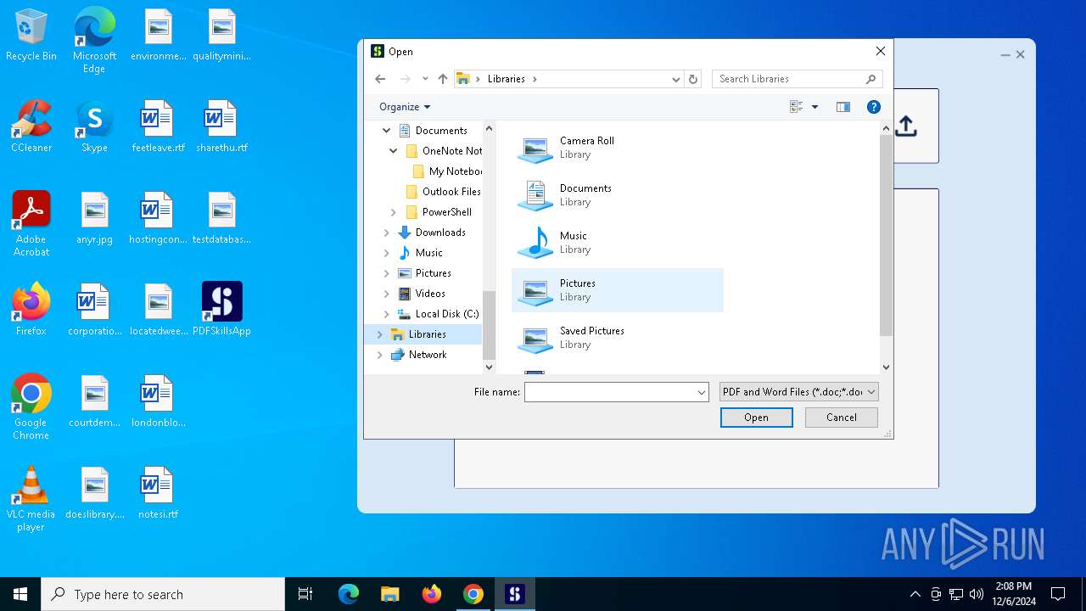The width and height of the screenshot is (1086, 611).
Task: Open Adobe Acrobat desktop shortcut
Action: tap(31, 224)
